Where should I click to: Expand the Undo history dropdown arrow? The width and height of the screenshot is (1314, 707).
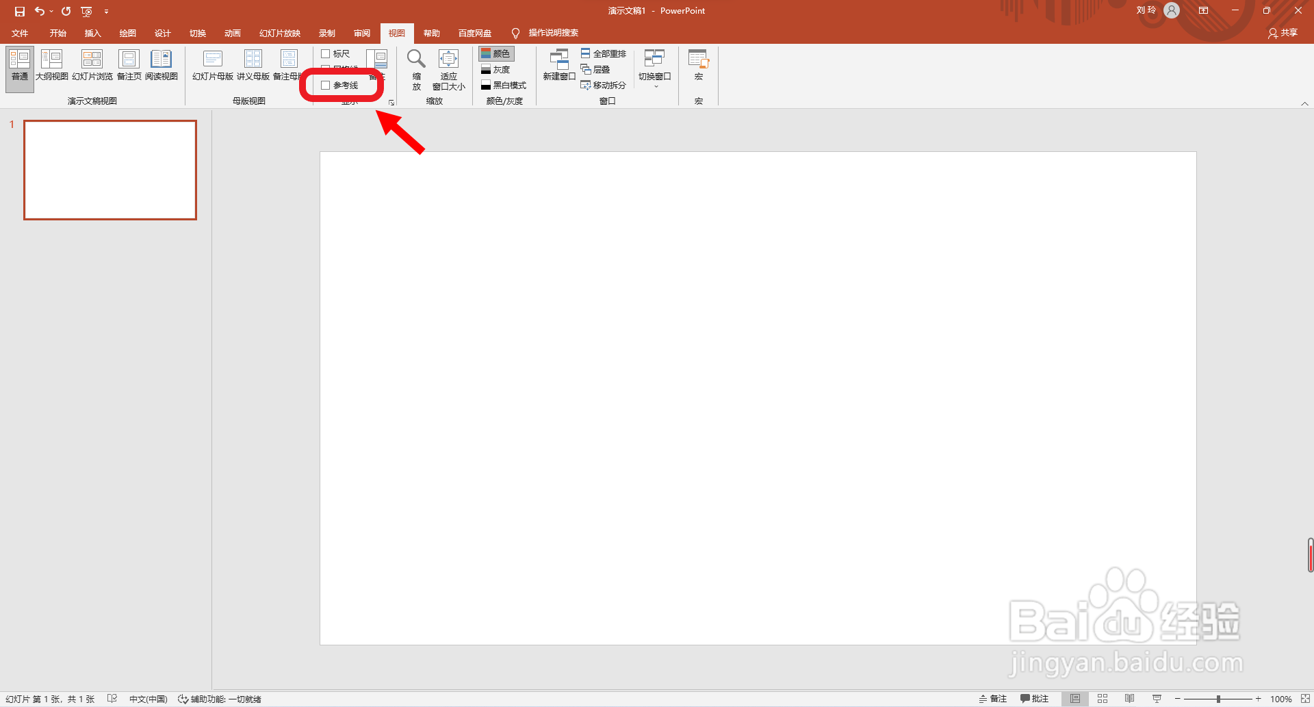(51, 12)
